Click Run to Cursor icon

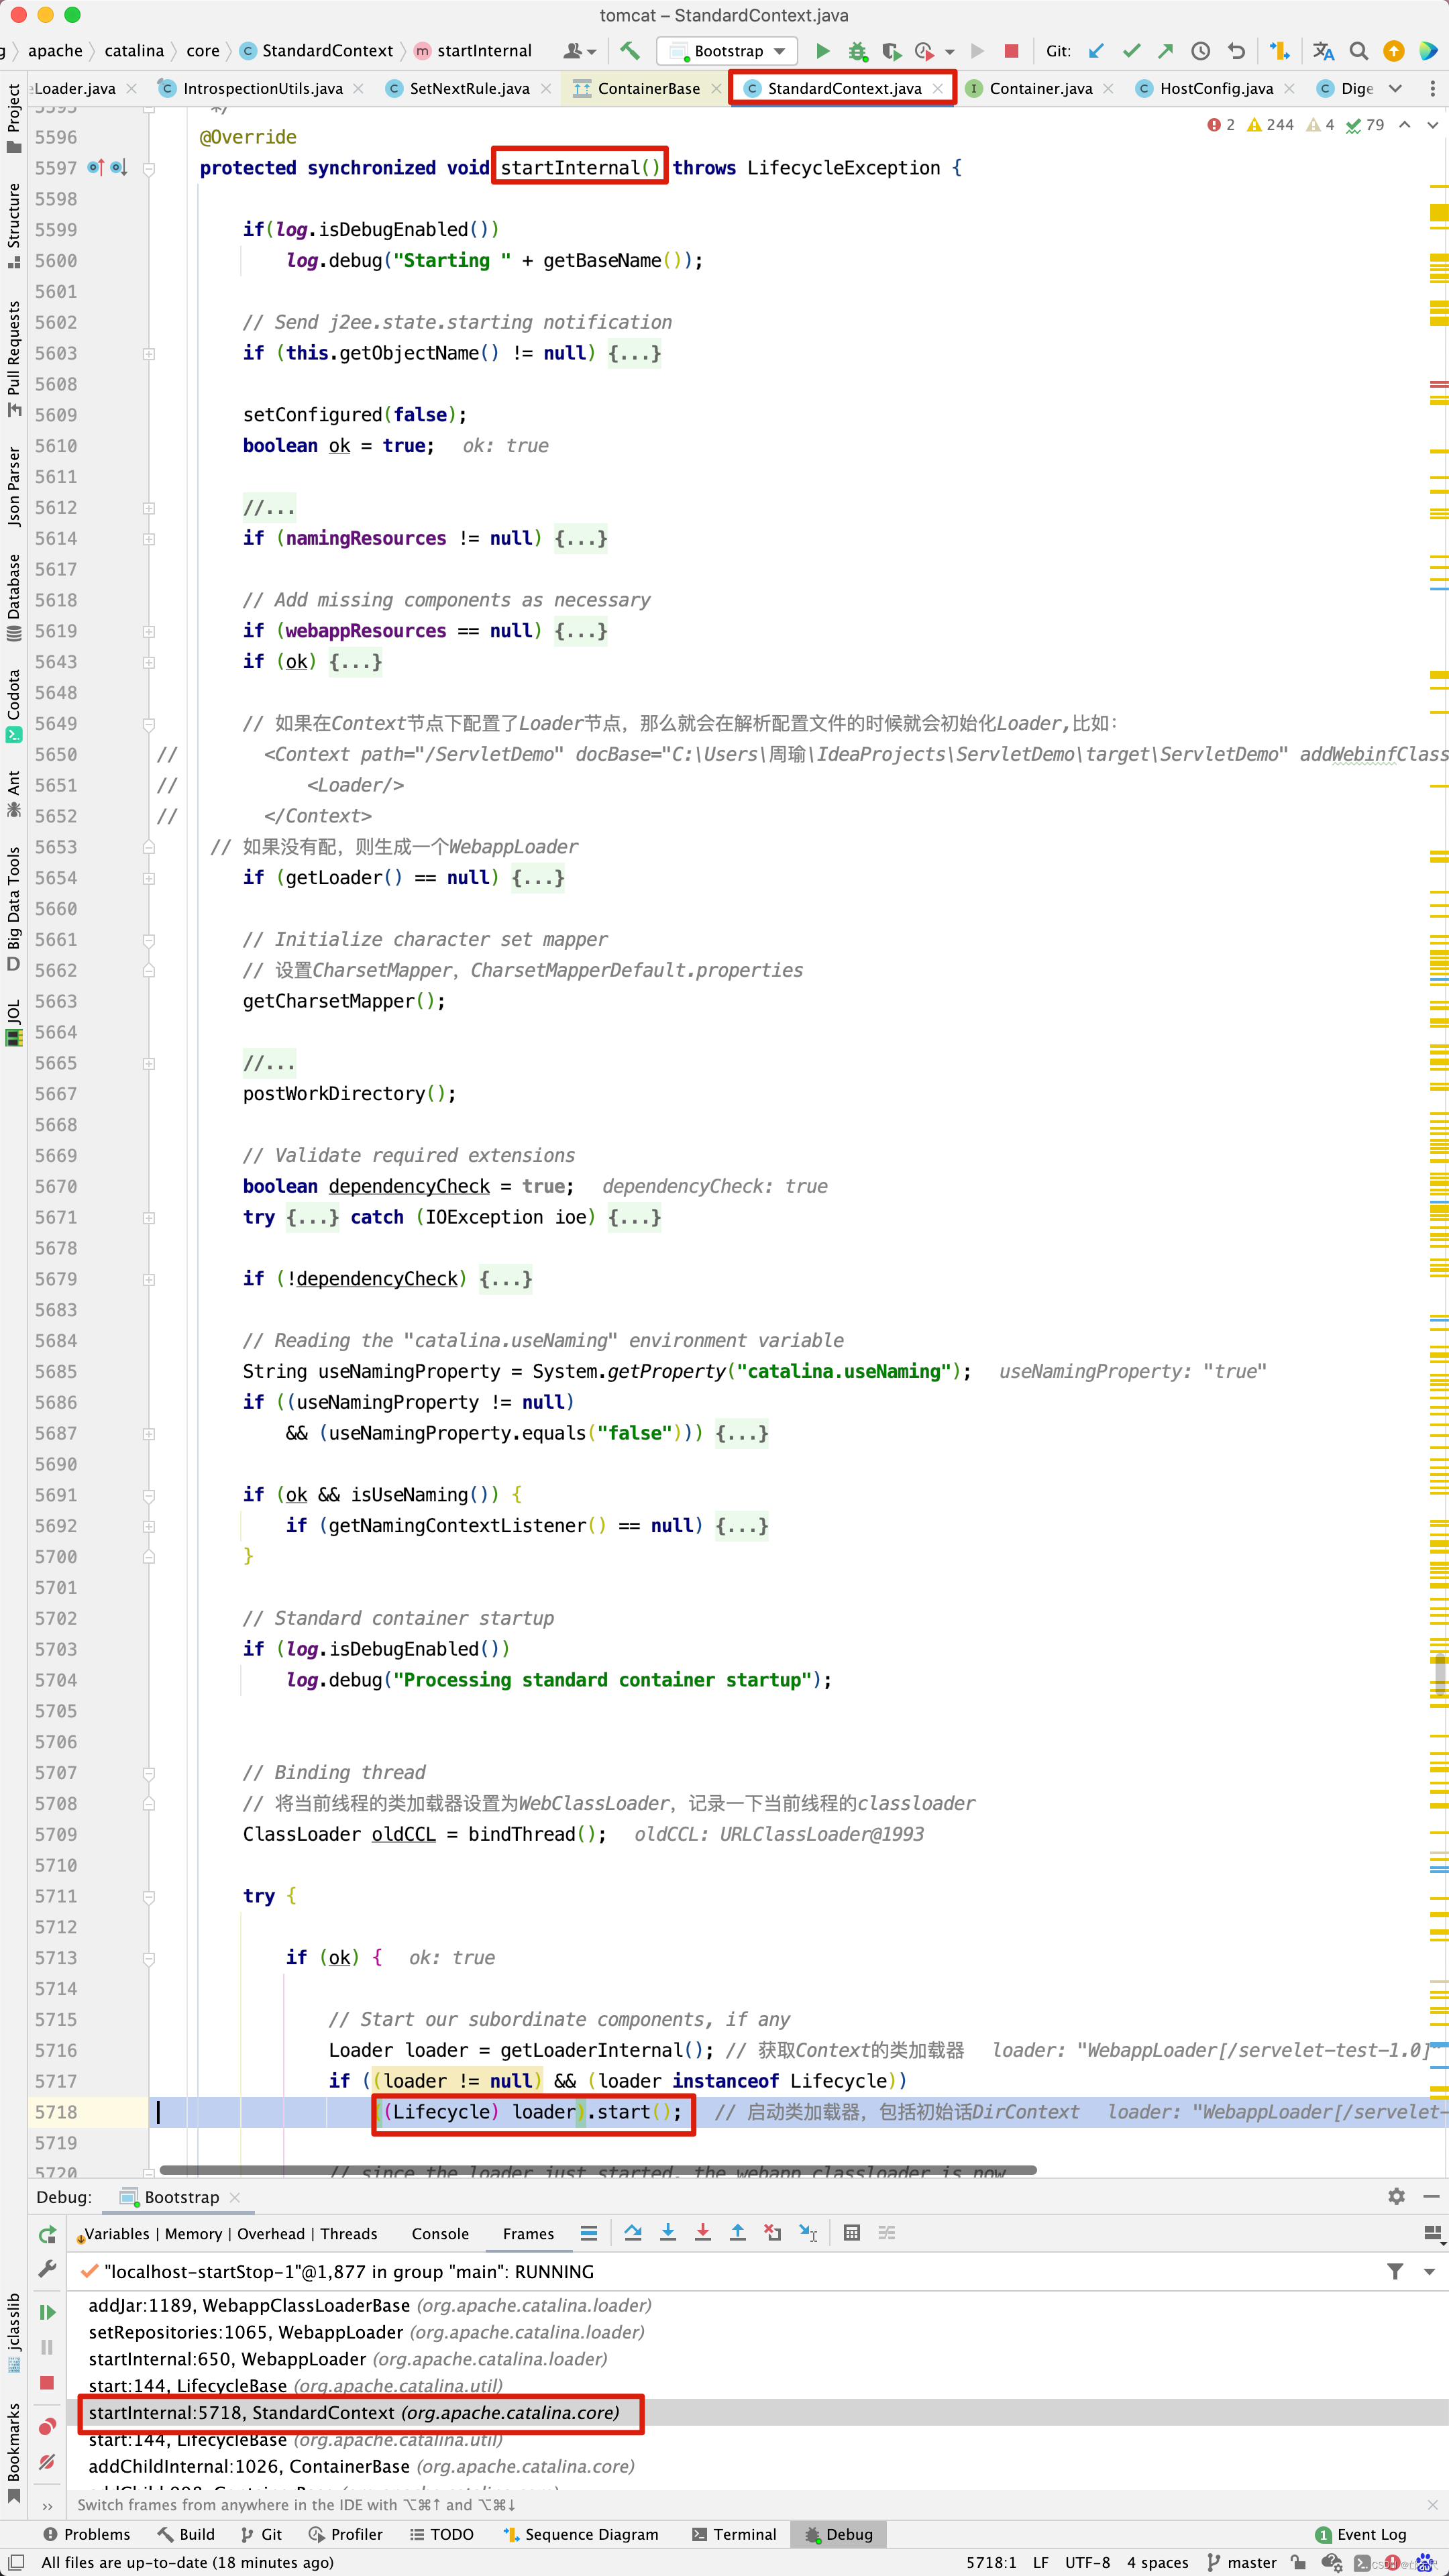[808, 2233]
